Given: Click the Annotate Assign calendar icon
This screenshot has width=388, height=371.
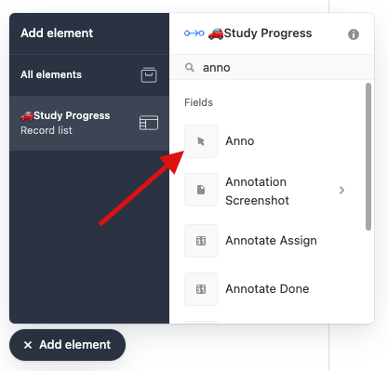Looking at the screenshot, I should [201, 241].
